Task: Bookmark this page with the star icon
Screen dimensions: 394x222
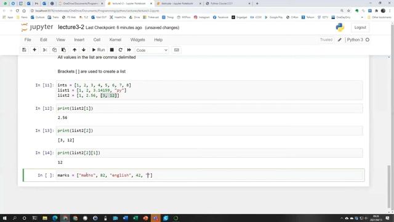Action: pyautogui.click(x=348, y=11)
